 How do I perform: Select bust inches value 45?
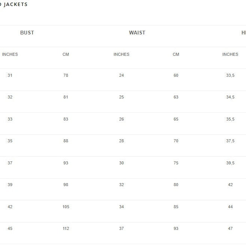(10, 228)
